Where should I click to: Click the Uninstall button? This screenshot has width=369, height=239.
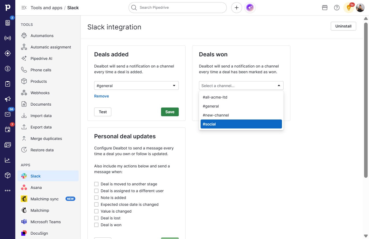point(343,26)
